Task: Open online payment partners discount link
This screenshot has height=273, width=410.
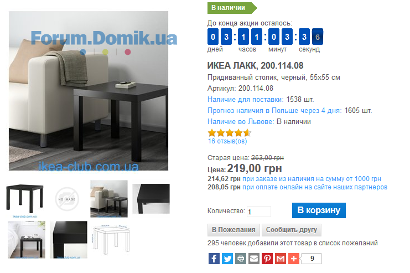Action: tap(315, 187)
